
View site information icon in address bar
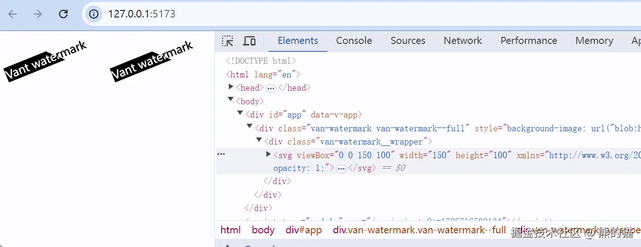94,14
